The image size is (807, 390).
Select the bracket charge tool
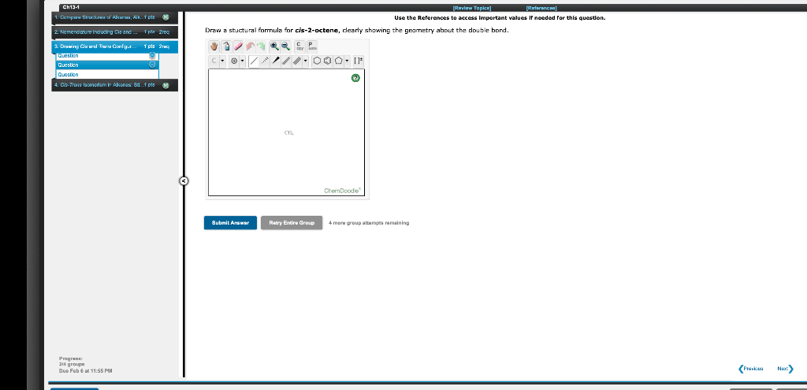click(x=359, y=61)
